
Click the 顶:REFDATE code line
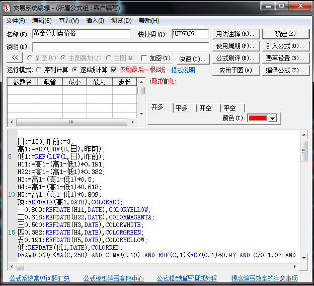70,202
